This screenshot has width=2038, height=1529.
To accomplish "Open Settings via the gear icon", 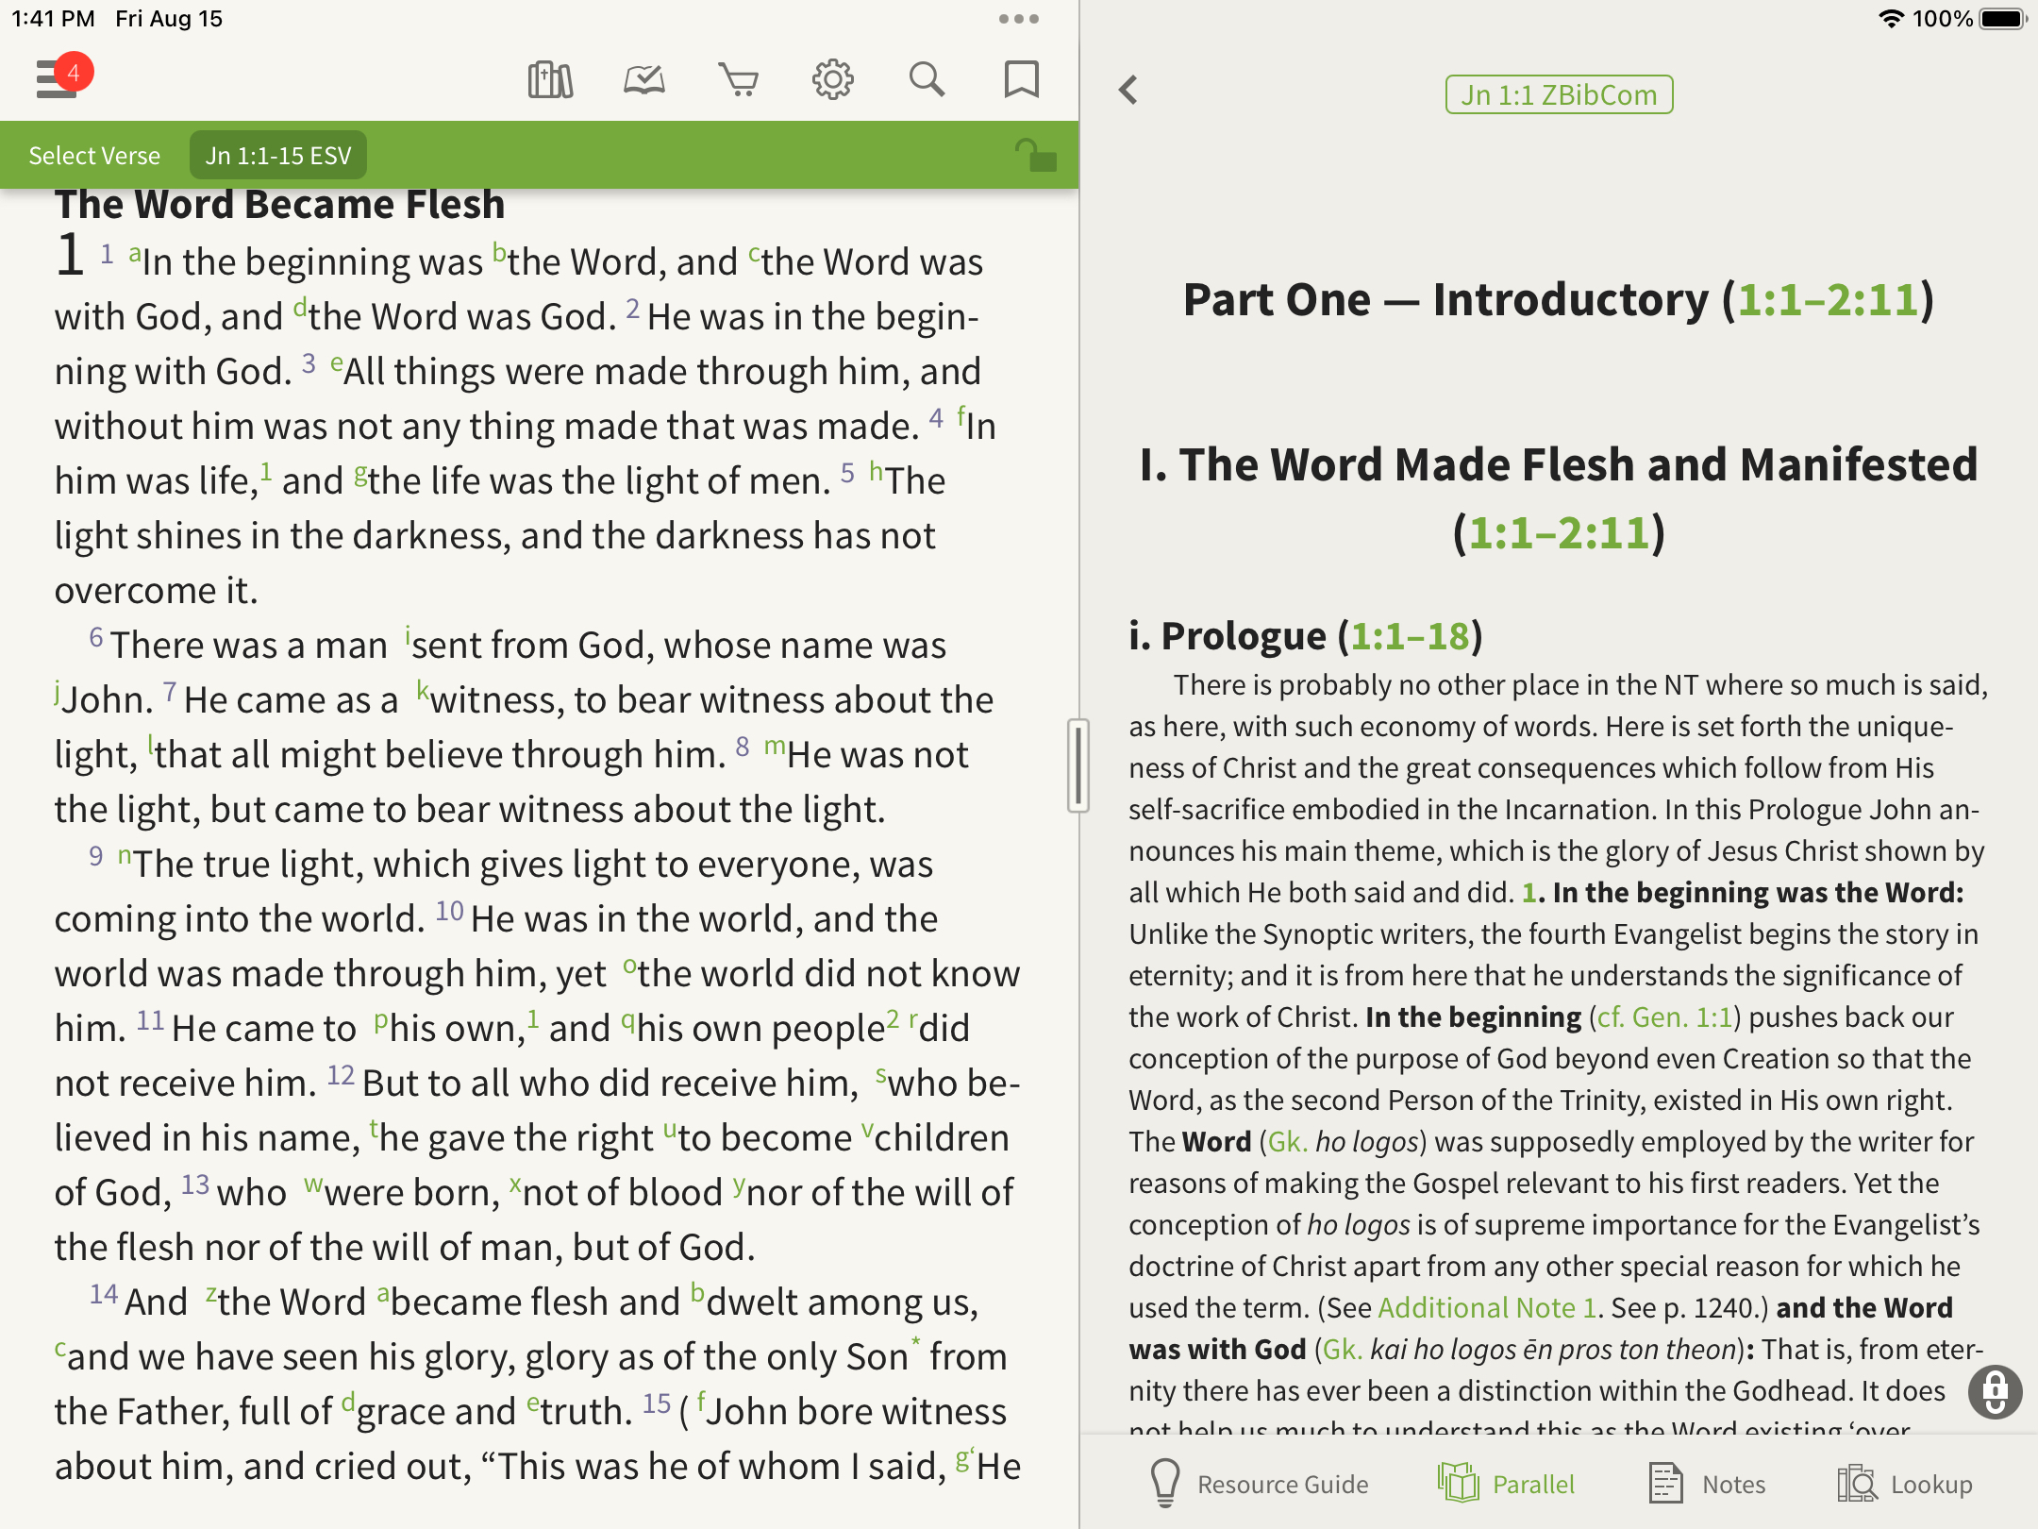I will 833,80.
